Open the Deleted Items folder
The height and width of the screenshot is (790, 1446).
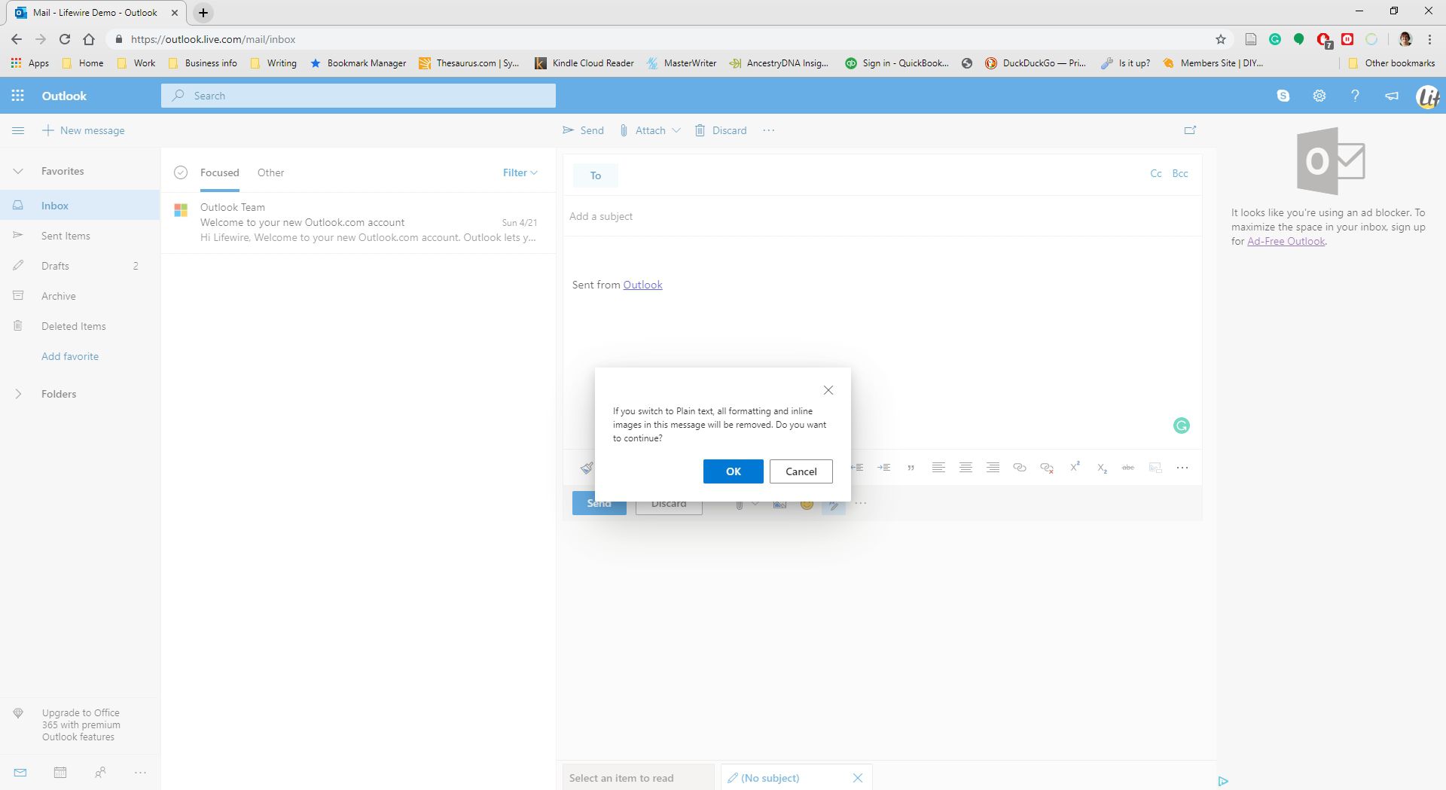click(80, 326)
